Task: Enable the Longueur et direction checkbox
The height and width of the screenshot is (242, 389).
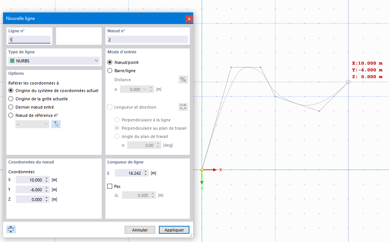Action: pyautogui.click(x=109, y=107)
